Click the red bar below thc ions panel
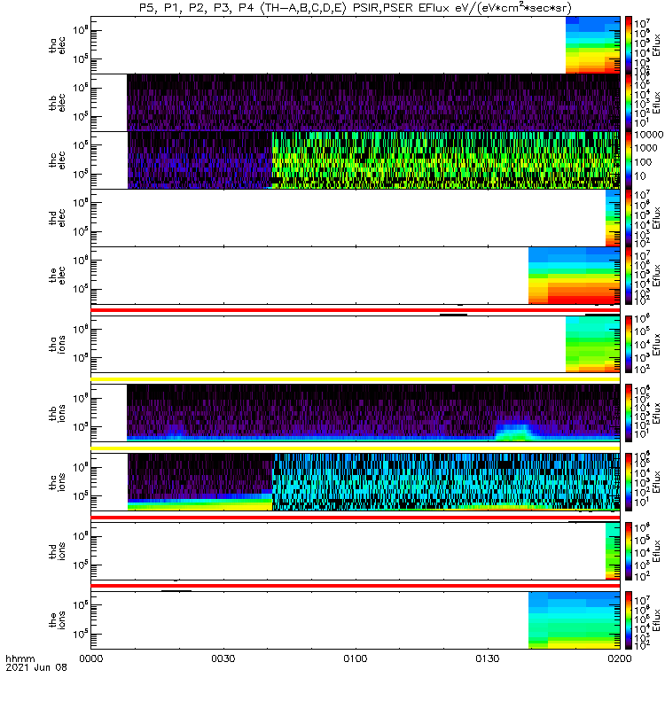 point(356,518)
